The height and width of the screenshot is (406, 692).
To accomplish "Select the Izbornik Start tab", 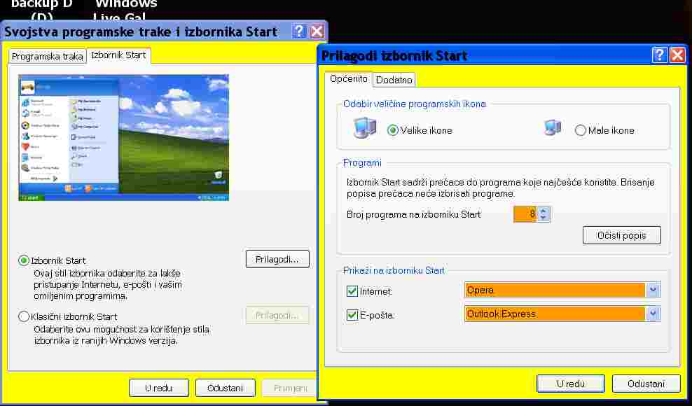I will pos(118,55).
